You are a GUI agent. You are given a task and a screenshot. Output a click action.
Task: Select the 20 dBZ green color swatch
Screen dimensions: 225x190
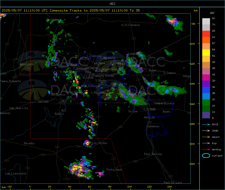pos(206,102)
